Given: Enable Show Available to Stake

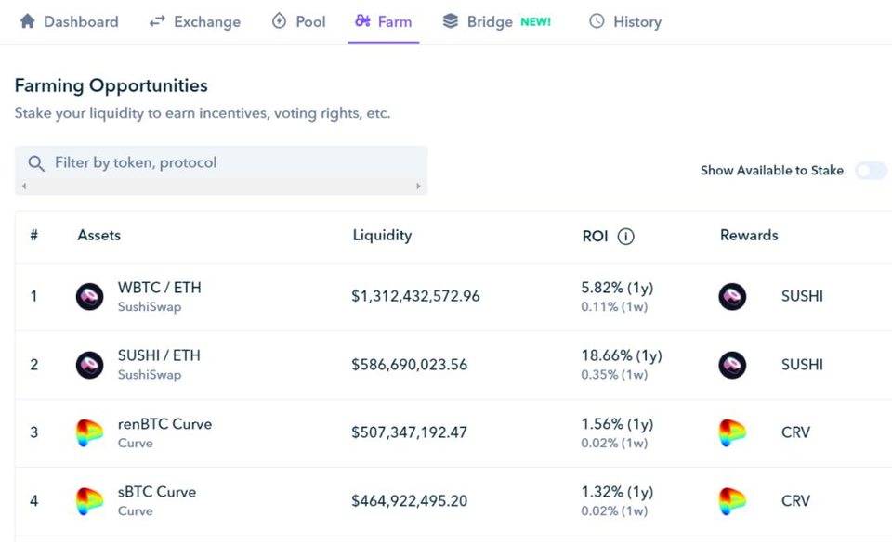Looking at the screenshot, I should click(x=870, y=171).
